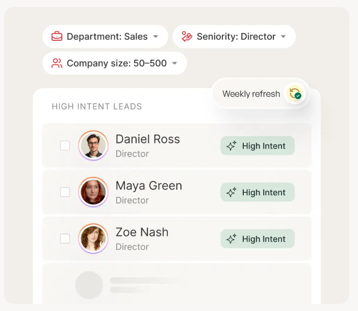The image size is (358, 311).
Task: Click the High Intent badge for Daniel Ross
Action: click(258, 146)
